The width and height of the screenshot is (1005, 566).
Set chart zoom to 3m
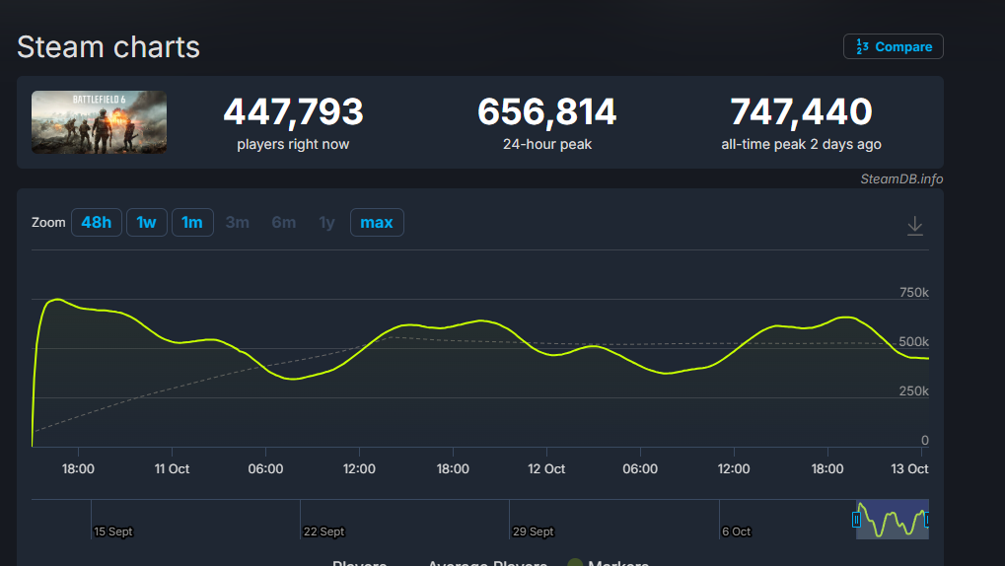237,223
